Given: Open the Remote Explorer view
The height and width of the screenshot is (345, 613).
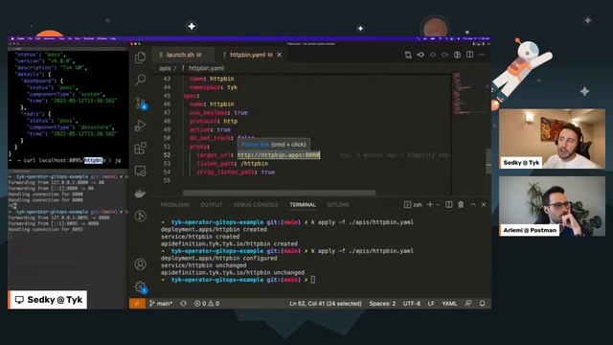Looking at the screenshot, I should tap(141, 171).
